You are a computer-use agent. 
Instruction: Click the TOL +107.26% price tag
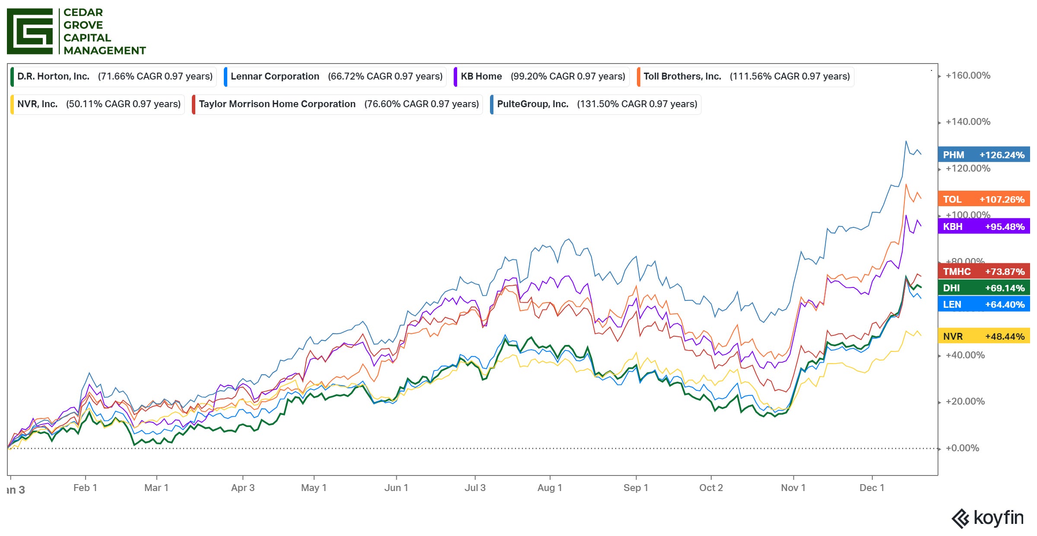984,199
